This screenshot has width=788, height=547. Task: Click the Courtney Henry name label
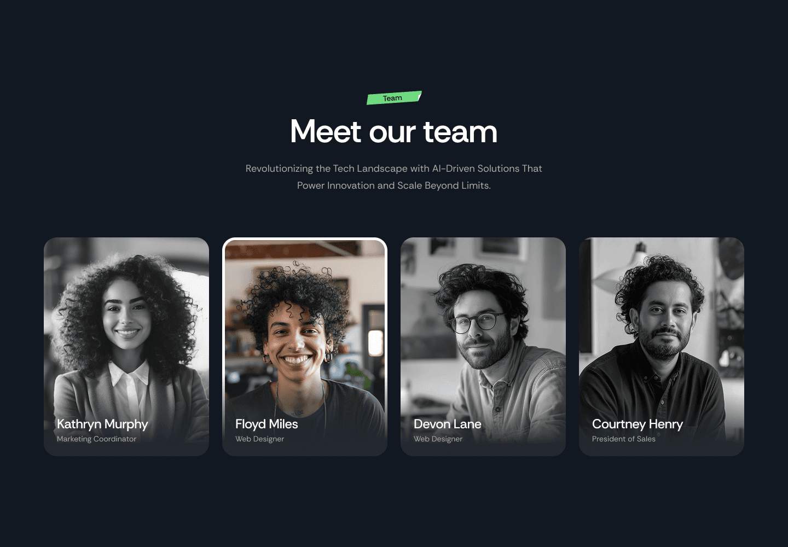point(638,424)
